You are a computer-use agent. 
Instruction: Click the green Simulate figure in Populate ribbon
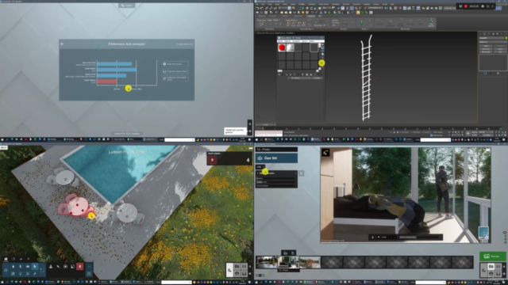[361, 23]
